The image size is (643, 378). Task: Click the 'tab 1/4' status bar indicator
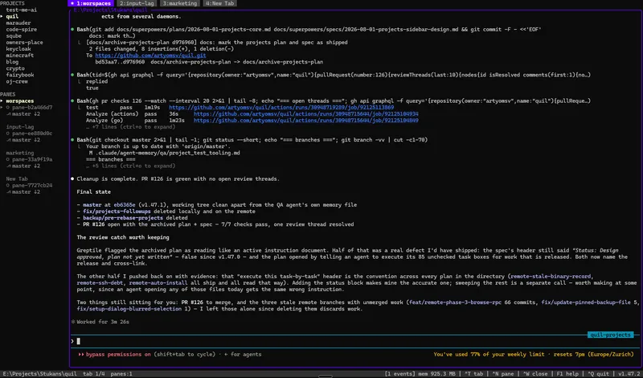click(93, 374)
